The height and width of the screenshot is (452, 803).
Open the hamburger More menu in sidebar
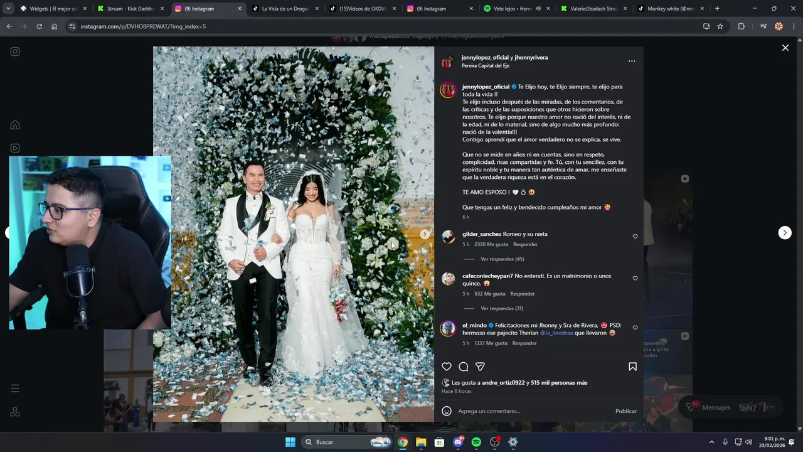pos(15,389)
